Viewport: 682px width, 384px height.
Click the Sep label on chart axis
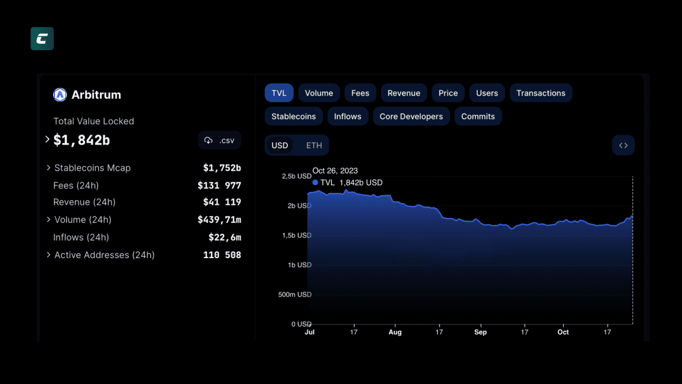pos(480,332)
